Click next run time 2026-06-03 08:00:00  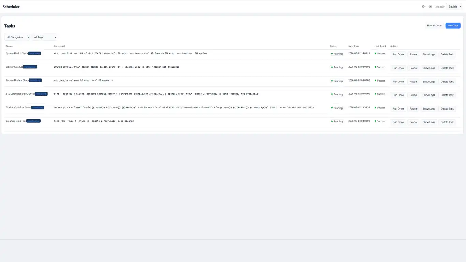[x=359, y=81]
